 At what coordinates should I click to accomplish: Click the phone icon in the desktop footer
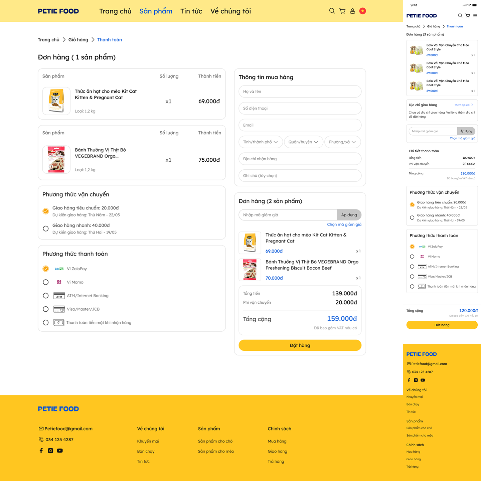point(41,440)
